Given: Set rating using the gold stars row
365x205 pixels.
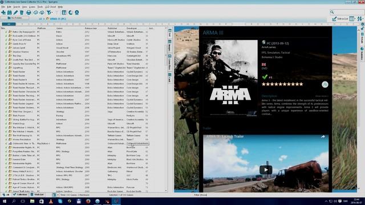Looking at the screenshot, I should coord(282,84).
